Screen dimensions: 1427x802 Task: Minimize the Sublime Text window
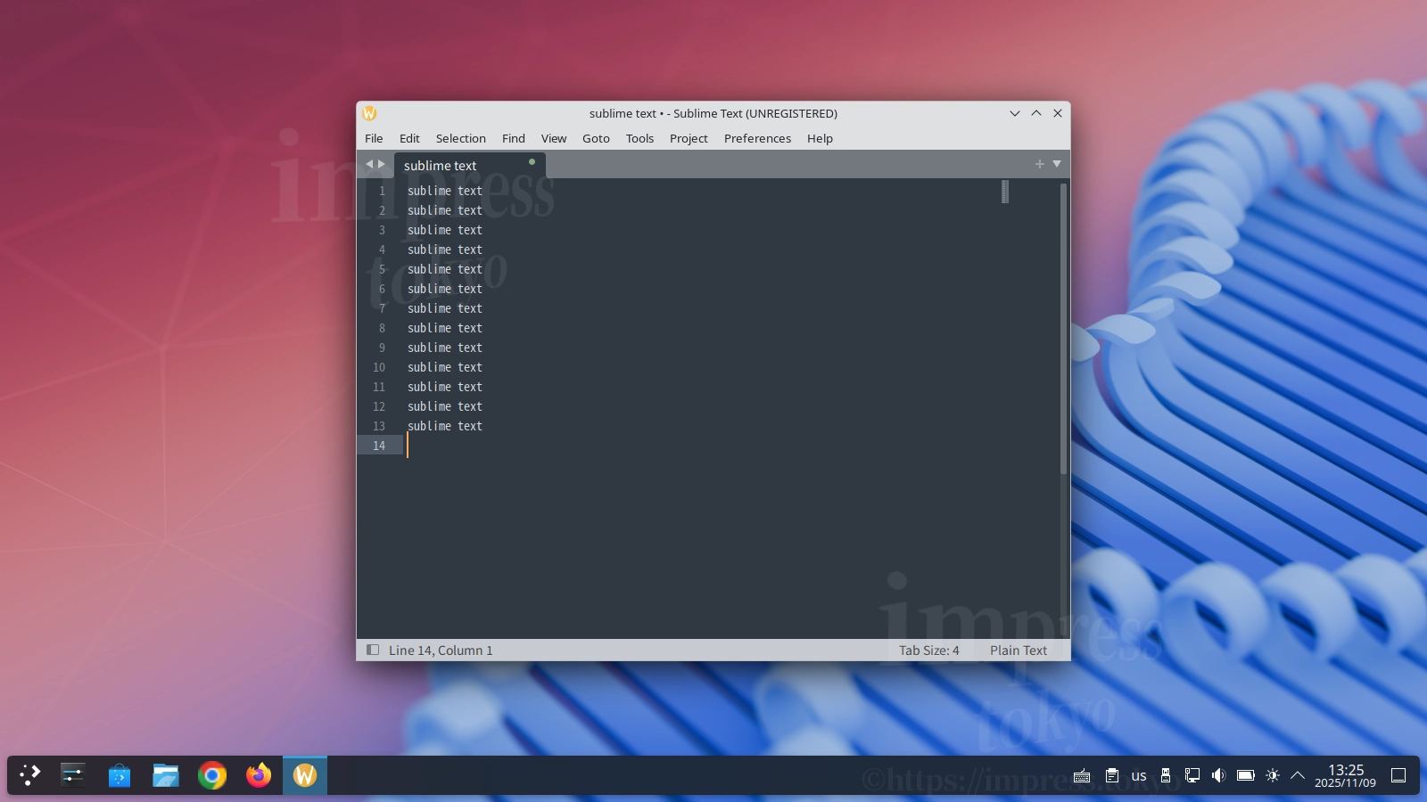1015,113
